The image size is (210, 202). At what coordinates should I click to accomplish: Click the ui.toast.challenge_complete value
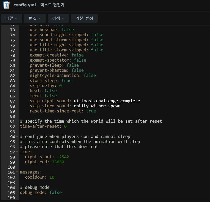(x=107, y=101)
